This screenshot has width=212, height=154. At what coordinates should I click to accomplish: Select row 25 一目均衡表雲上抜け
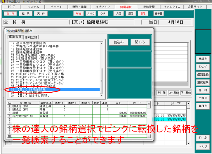click(x=54, y=68)
